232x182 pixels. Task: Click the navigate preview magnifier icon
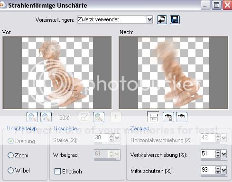pos(99,117)
